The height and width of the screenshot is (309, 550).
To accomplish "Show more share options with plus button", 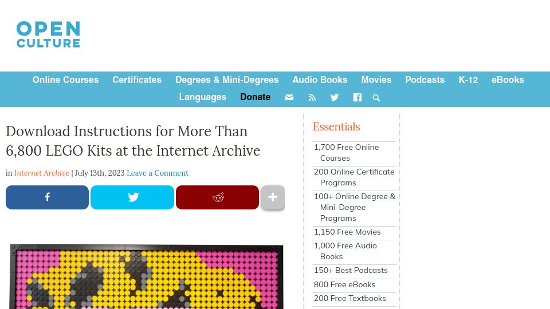I will (273, 197).
